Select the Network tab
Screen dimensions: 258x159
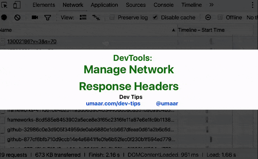pyautogui.click(x=73, y=5)
